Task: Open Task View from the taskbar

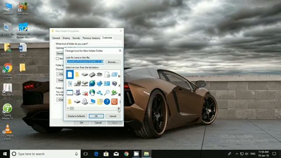Action: [86, 154]
